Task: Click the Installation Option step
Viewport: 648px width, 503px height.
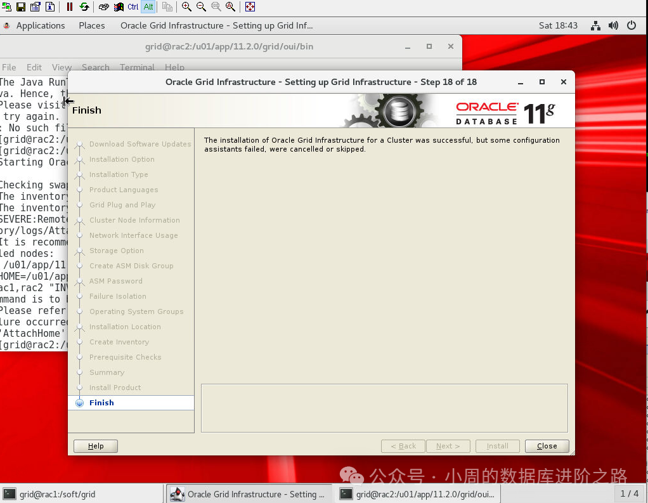Action: click(x=122, y=159)
